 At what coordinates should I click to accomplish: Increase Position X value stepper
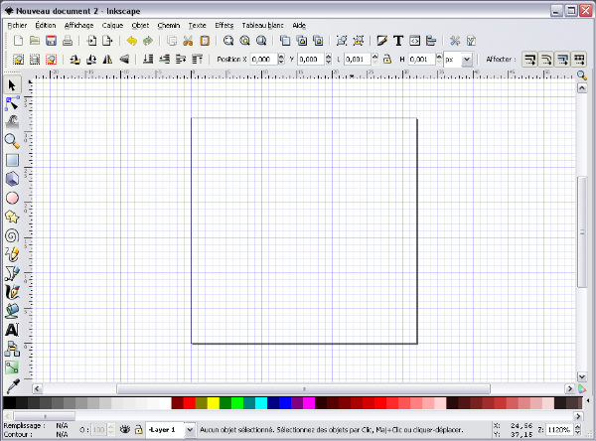(281, 56)
